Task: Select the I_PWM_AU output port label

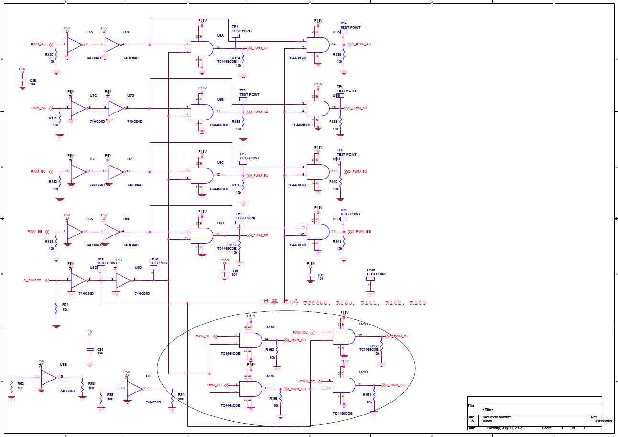Action: (260, 48)
